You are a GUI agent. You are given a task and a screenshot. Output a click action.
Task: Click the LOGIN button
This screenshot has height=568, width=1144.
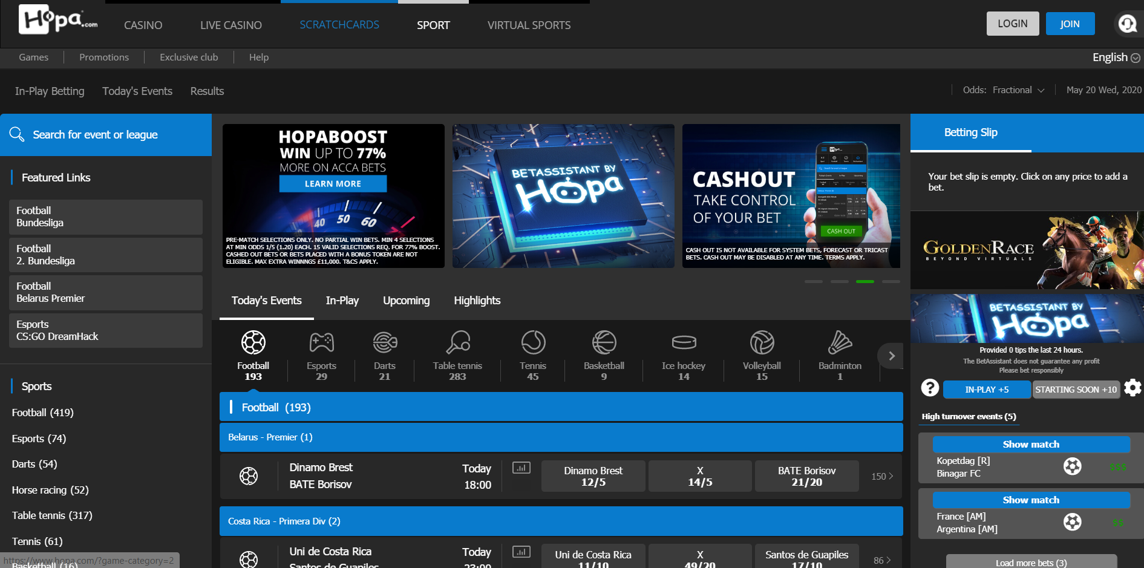click(x=1013, y=24)
